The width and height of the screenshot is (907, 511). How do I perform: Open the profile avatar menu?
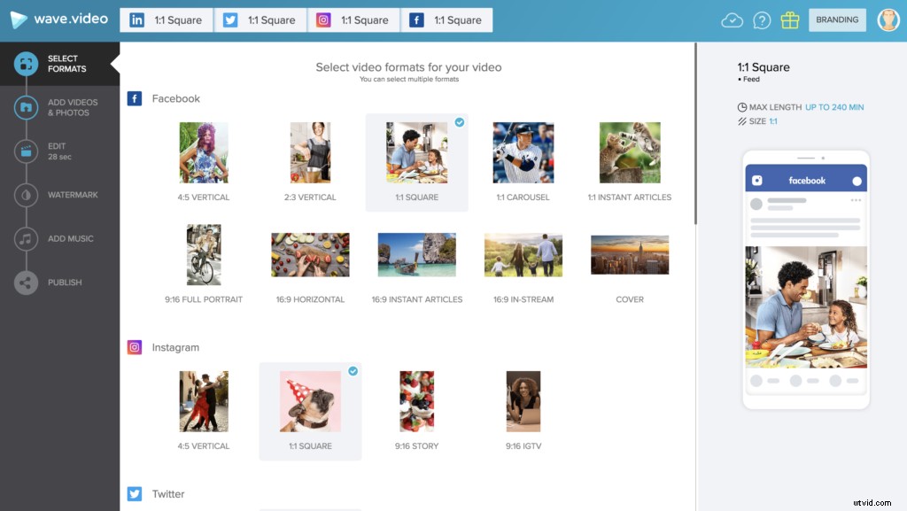(888, 19)
